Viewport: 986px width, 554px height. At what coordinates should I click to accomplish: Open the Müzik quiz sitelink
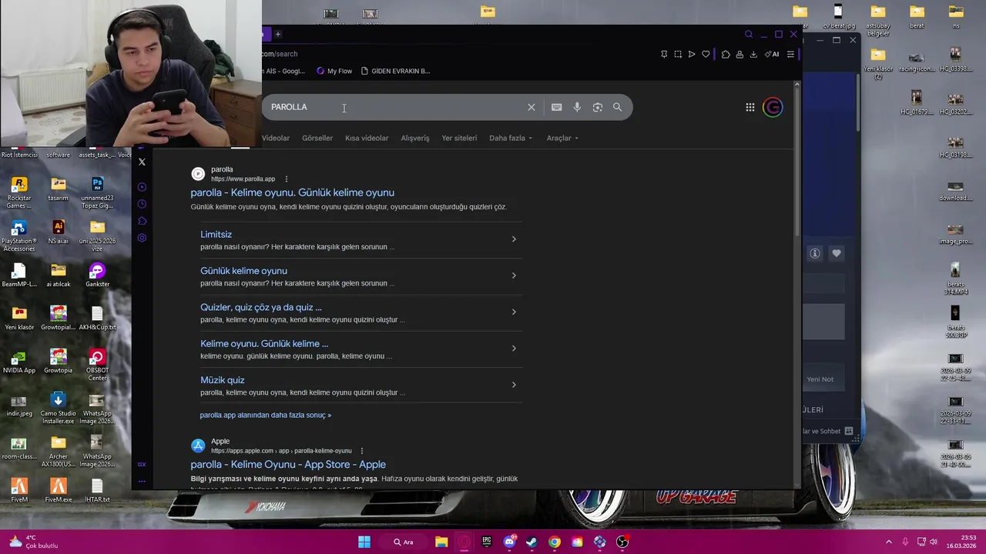223,380
